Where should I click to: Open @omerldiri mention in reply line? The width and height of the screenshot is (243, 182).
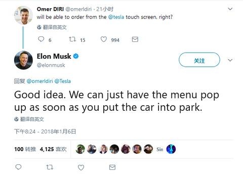click(40, 81)
